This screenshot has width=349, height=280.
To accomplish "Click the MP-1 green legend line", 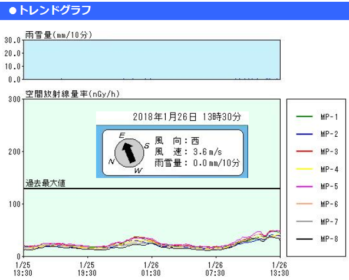I will (x=304, y=116).
